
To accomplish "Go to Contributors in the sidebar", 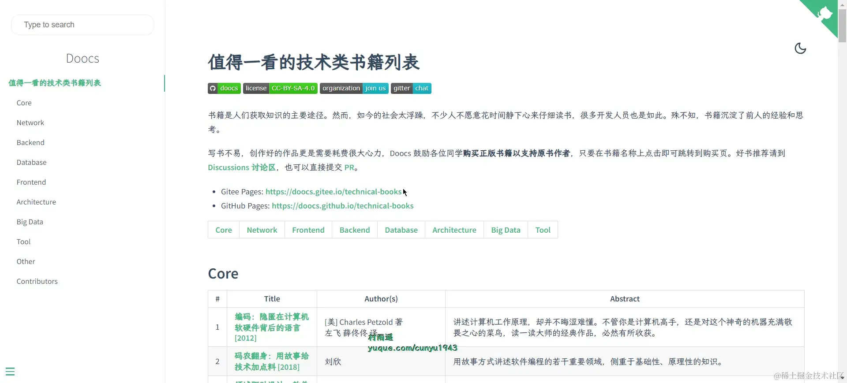I will click(37, 281).
